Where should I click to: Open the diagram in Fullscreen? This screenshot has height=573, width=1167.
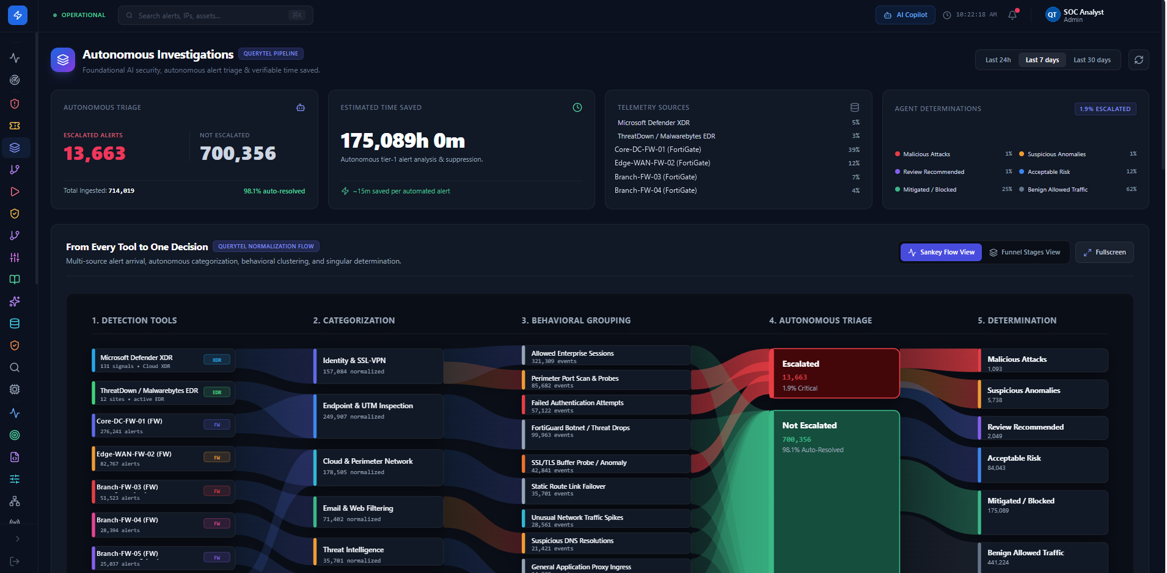(1105, 252)
